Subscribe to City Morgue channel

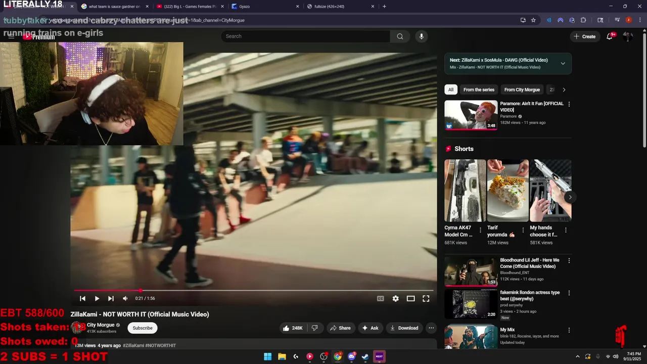[143, 328]
